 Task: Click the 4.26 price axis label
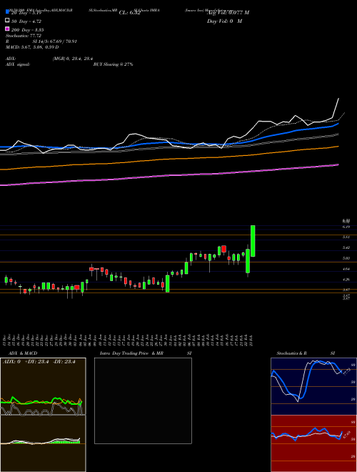coord(346,280)
